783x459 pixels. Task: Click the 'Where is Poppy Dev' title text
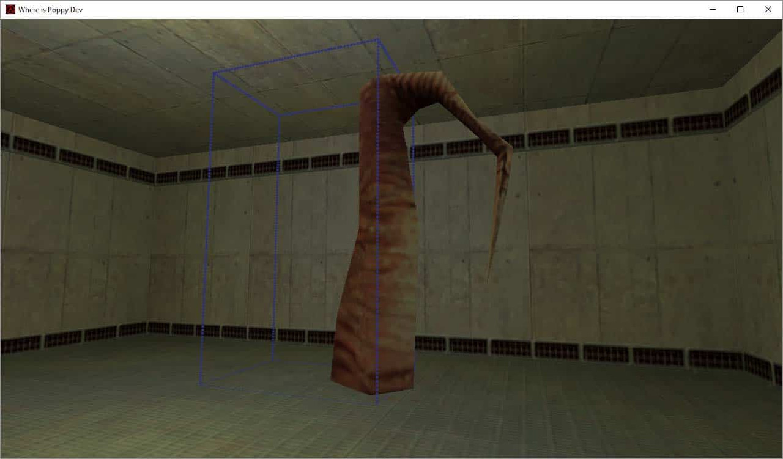(x=50, y=10)
